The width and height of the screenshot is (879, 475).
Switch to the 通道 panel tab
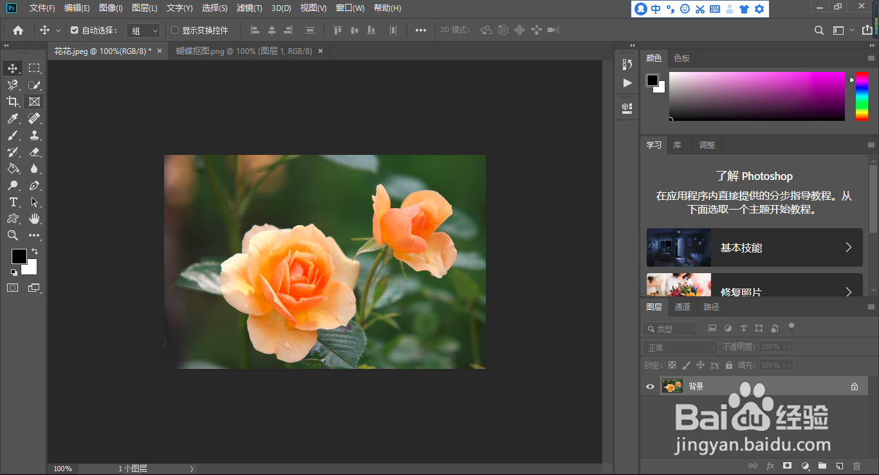[x=682, y=307]
